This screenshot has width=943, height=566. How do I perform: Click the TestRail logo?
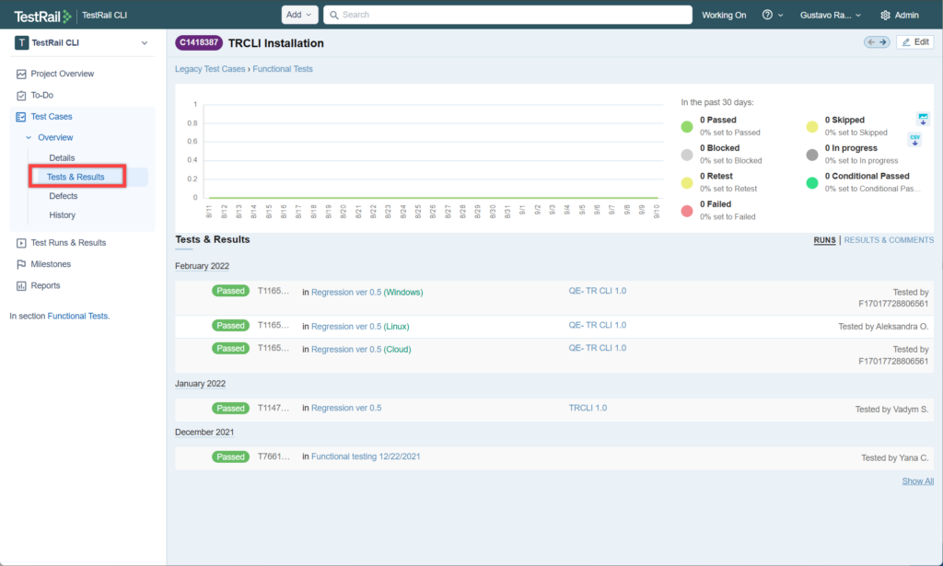coord(42,15)
